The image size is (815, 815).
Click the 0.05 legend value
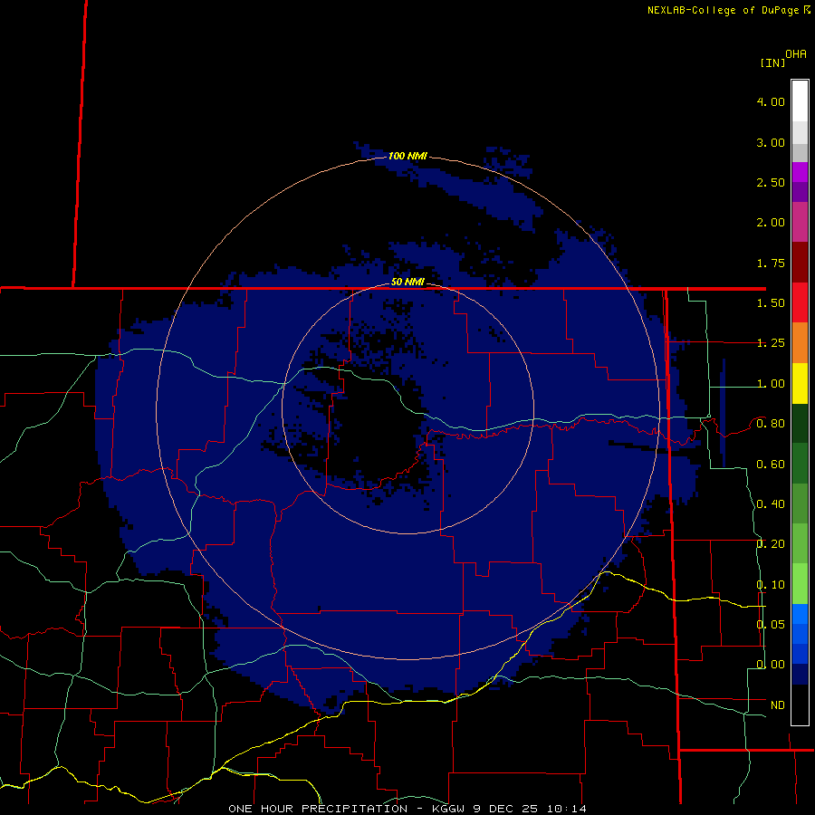(771, 624)
